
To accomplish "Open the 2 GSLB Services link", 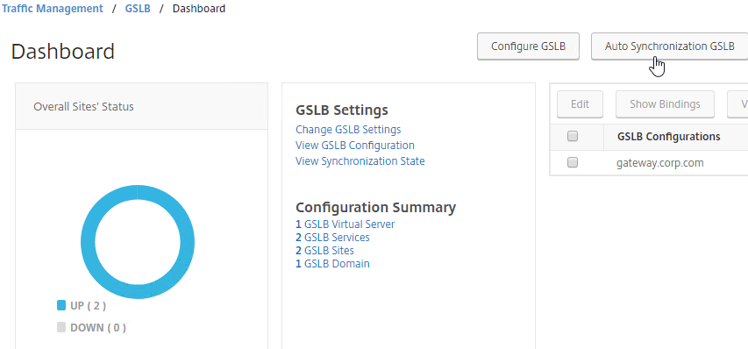I will coord(332,237).
